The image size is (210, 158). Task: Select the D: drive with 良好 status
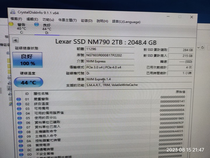tap(47, 29)
